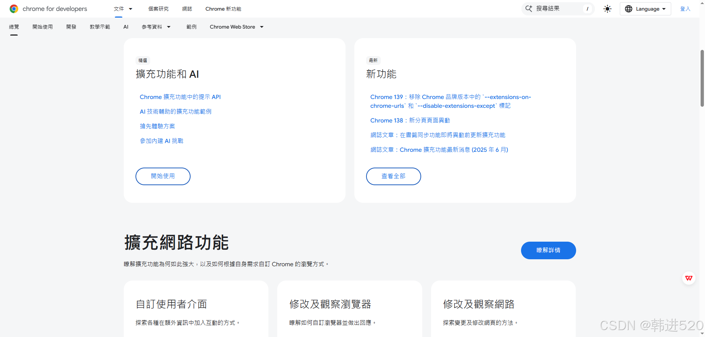Select the 開始使用 tab
Screen dimensions: 705x337
pyautogui.click(x=43, y=27)
